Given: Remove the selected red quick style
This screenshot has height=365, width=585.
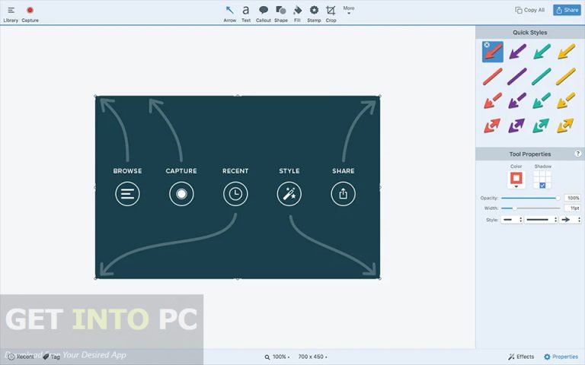Looking at the screenshot, I should pos(487,45).
